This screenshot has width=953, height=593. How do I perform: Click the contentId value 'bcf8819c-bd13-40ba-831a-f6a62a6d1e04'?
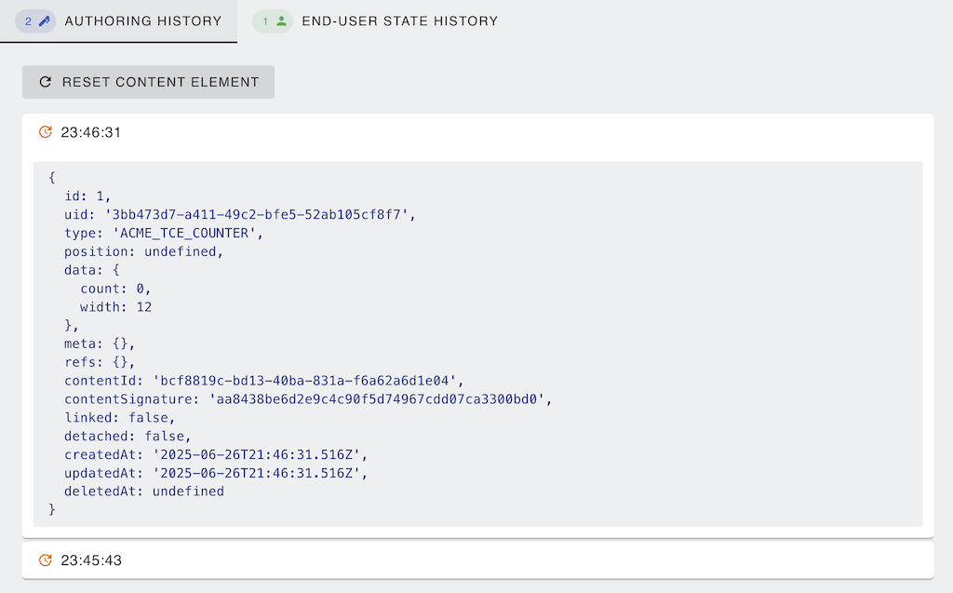[x=304, y=381]
